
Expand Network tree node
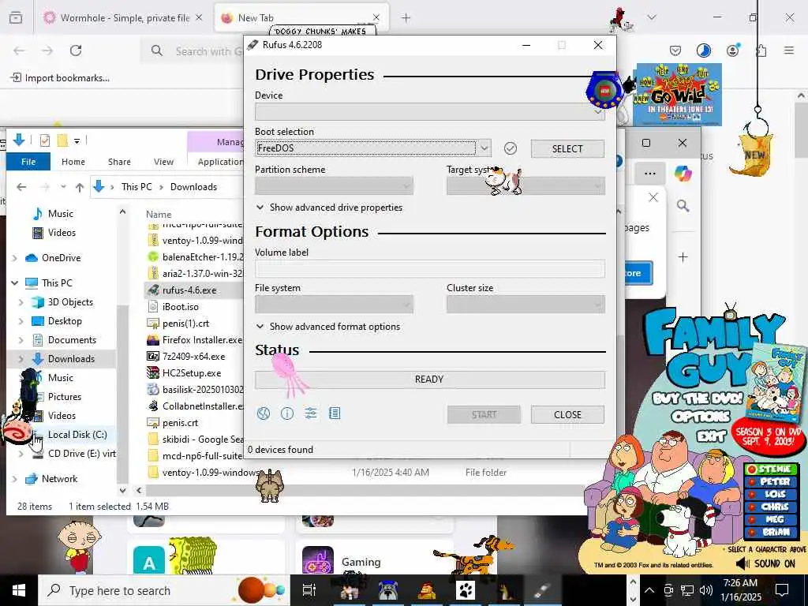pyautogui.click(x=15, y=479)
